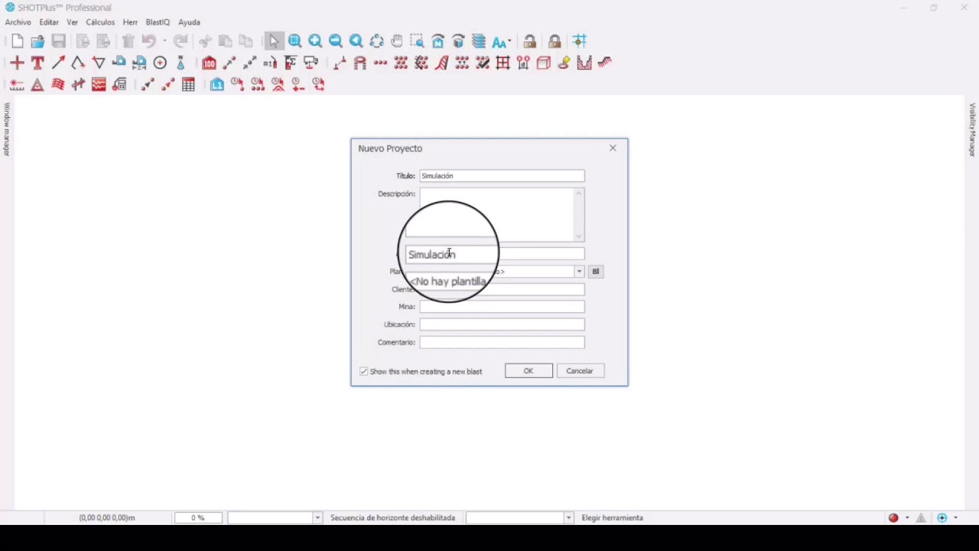This screenshot has height=551, width=979.
Task: Open dropdown after 'Secuencia de horizonte deshabilitada'
Action: click(x=568, y=518)
